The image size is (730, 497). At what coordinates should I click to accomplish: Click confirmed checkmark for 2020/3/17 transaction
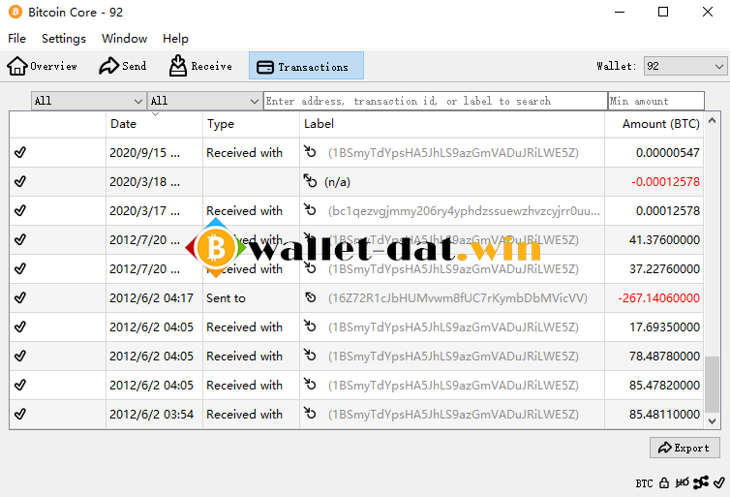(20, 210)
